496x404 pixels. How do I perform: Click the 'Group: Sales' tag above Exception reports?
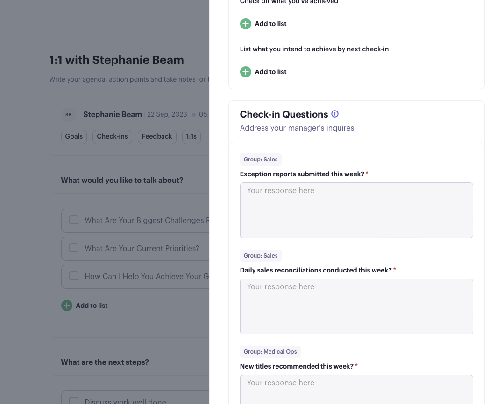pos(261,160)
